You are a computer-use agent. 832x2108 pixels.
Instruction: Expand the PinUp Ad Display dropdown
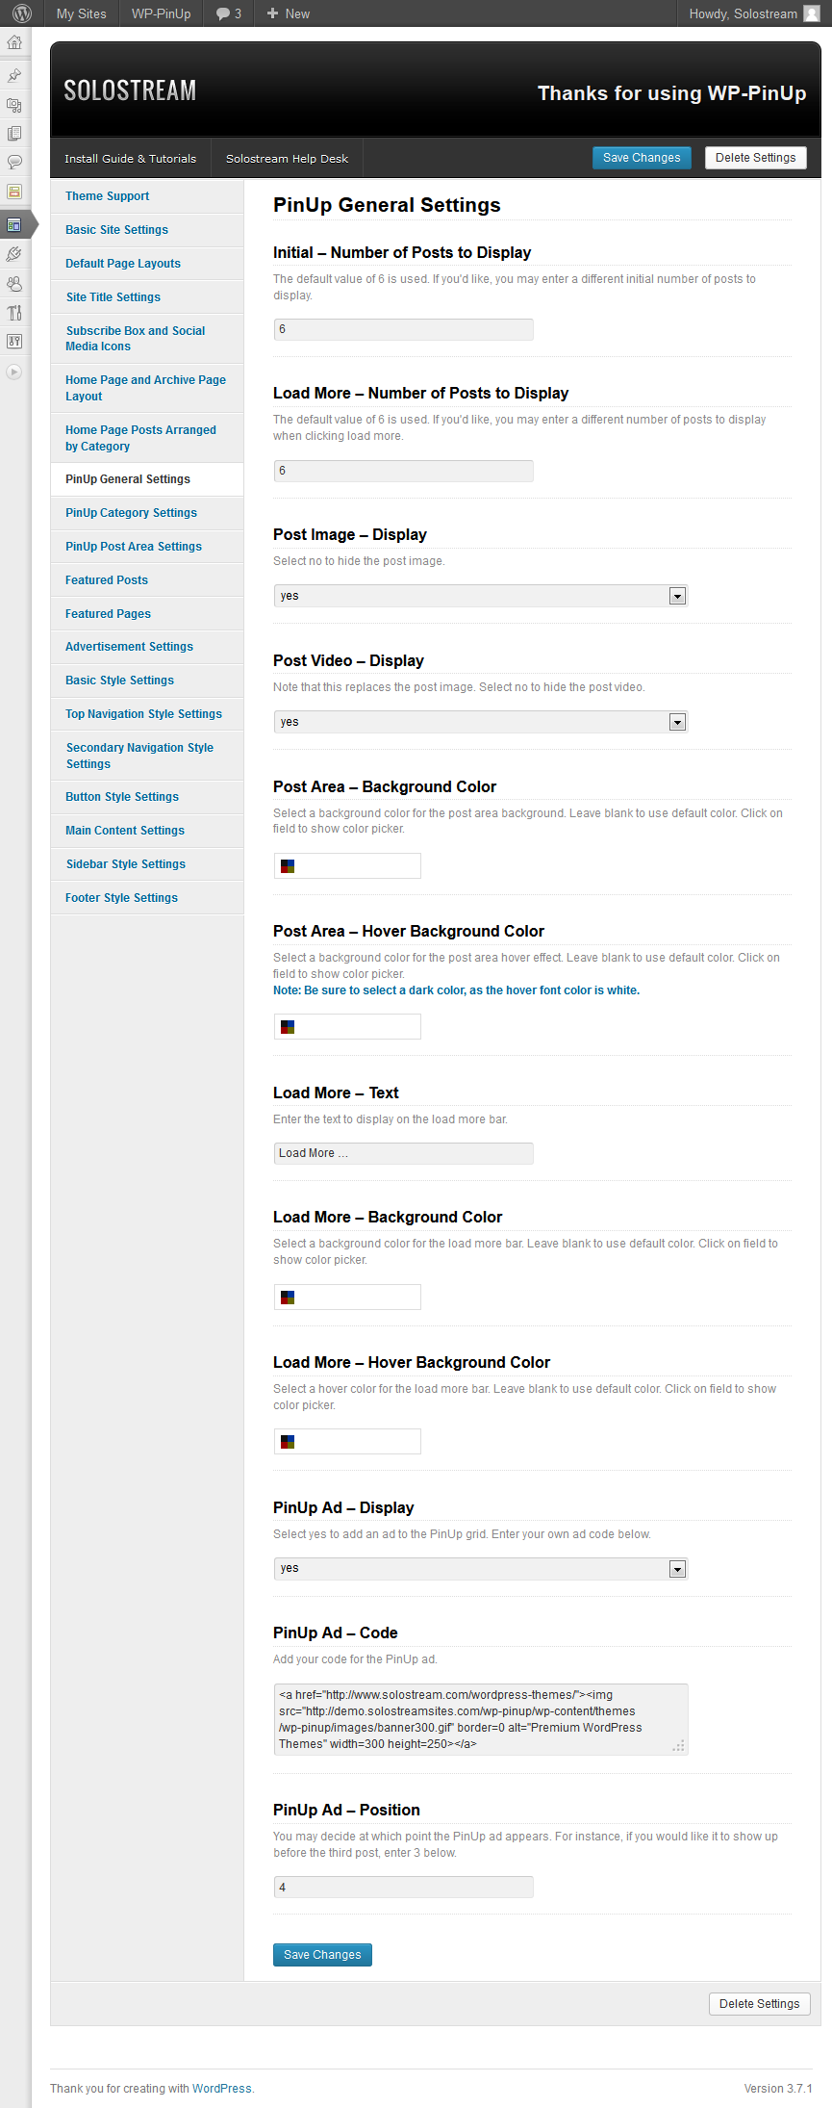(x=481, y=1569)
